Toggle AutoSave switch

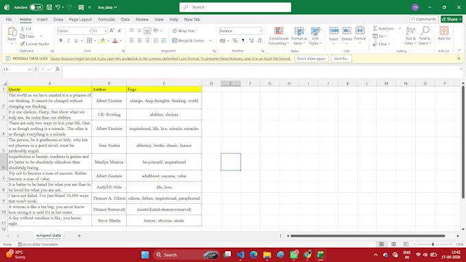tap(36, 7)
